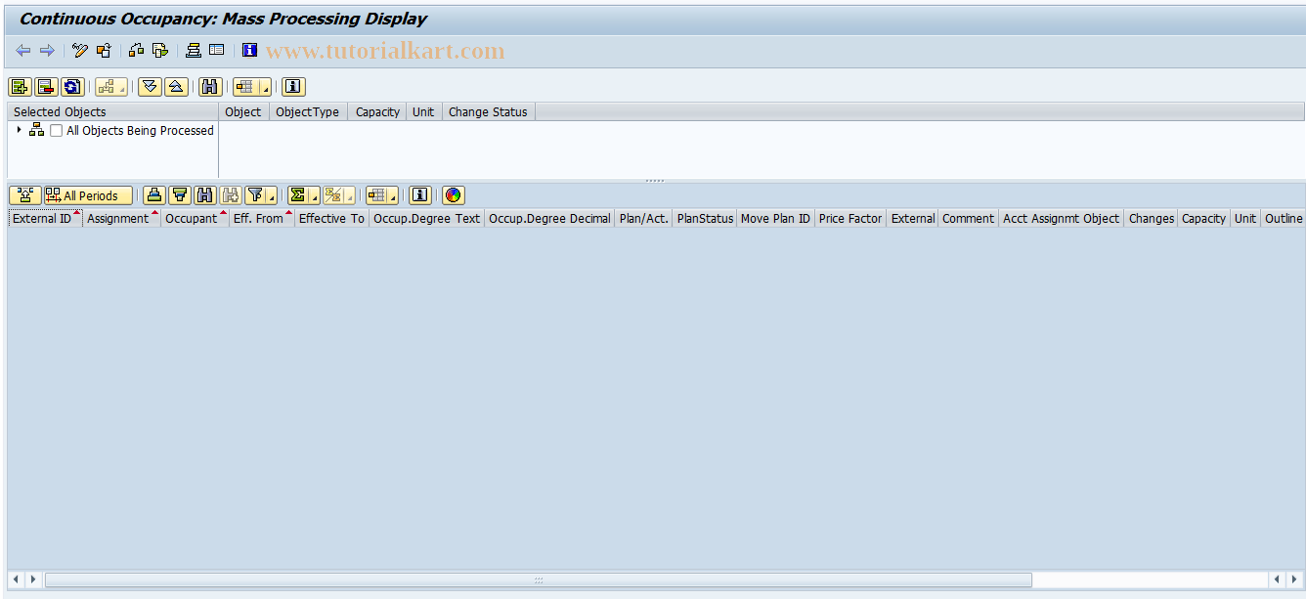Click the forward arrow in top toolbar
The image size is (1306, 599).
(x=46, y=51)
